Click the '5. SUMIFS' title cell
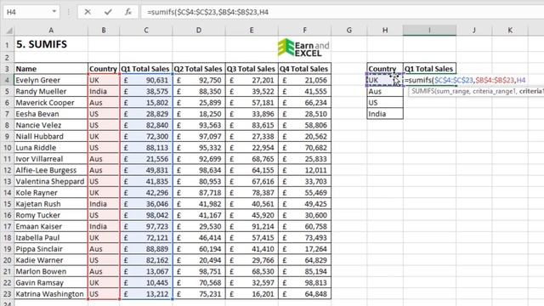 point(51,44)
